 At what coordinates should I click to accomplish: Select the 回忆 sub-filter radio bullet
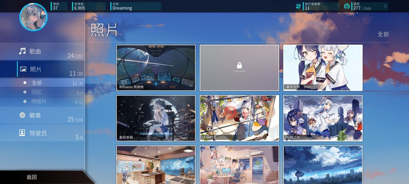tap(25, 92)
